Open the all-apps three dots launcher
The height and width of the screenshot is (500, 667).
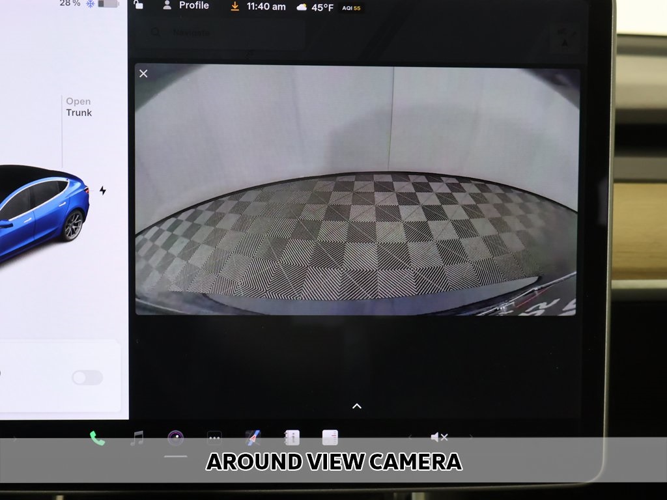click(x=214, y=438)
